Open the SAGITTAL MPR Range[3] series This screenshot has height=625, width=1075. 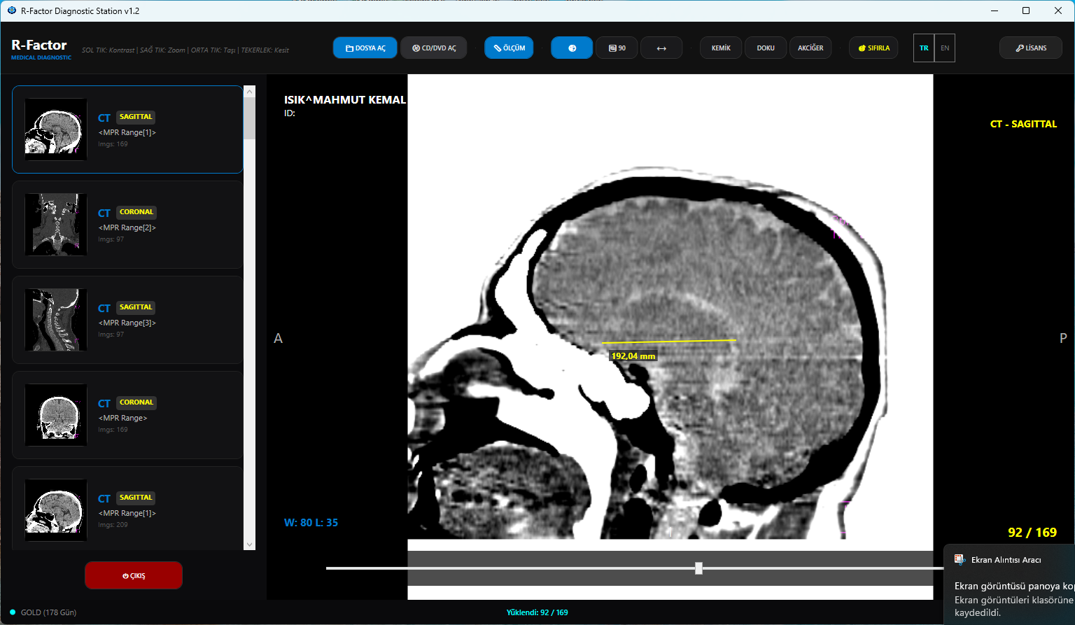coord(127,320)
